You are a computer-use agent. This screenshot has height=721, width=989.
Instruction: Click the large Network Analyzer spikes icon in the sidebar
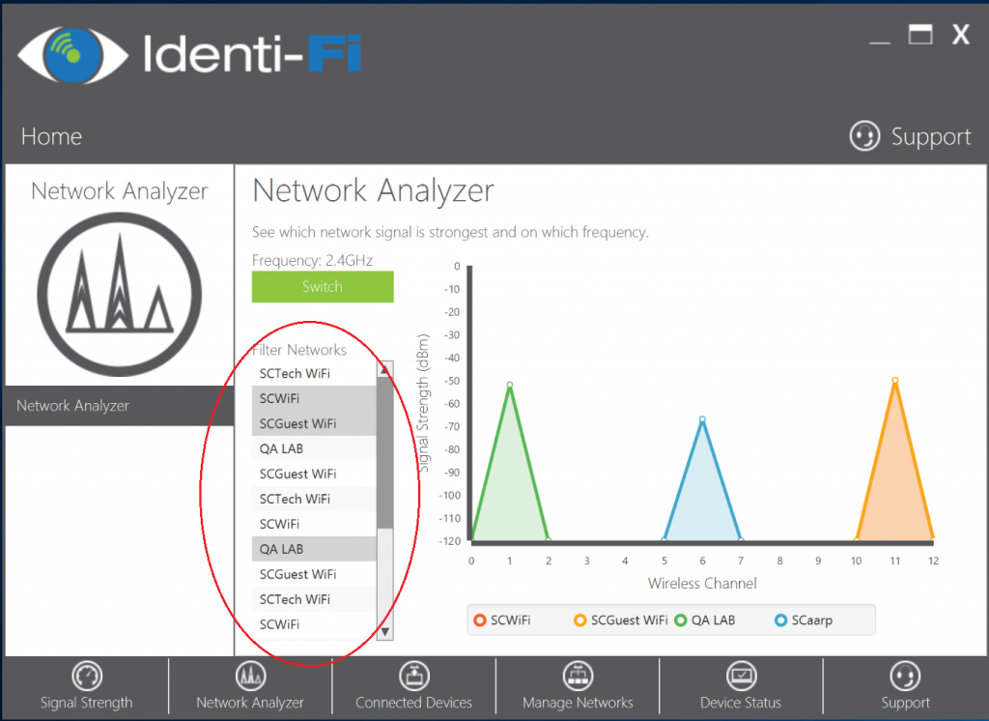119,294
